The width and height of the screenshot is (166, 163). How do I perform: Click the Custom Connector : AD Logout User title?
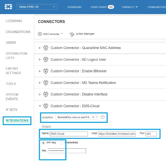point(78,59)
